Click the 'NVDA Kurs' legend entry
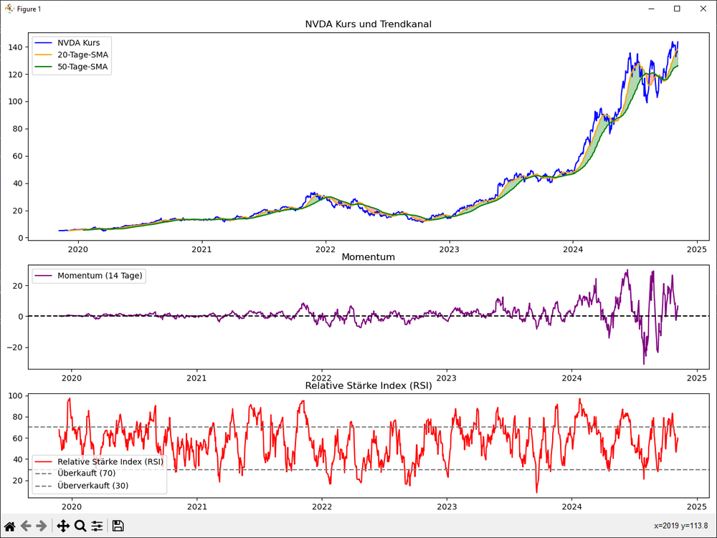The height and width of the screenshot is (538, 717). [x=79, y=43]
